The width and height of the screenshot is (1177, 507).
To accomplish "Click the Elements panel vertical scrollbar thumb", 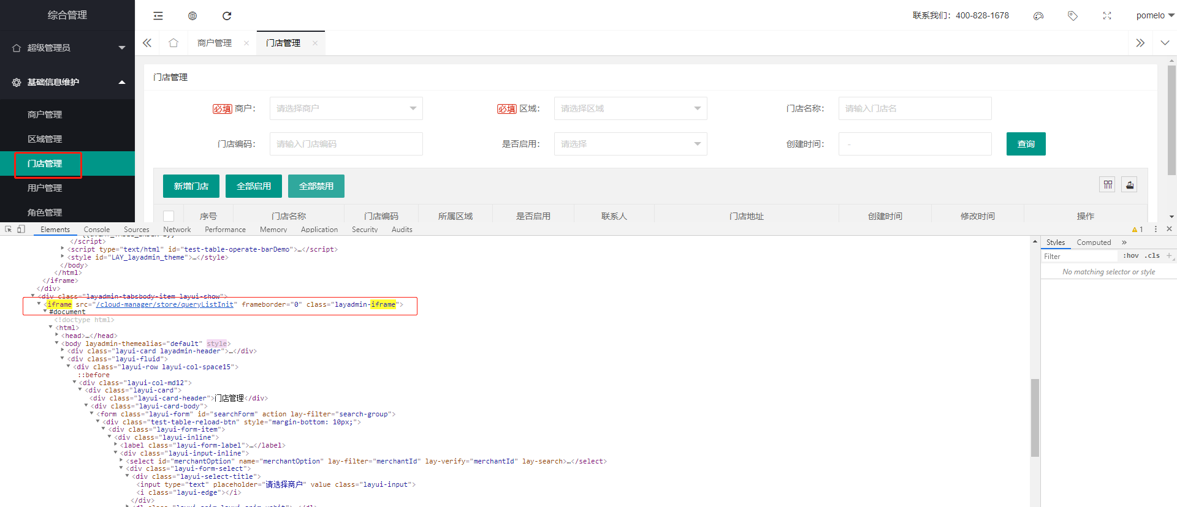I will (1035, 418).
